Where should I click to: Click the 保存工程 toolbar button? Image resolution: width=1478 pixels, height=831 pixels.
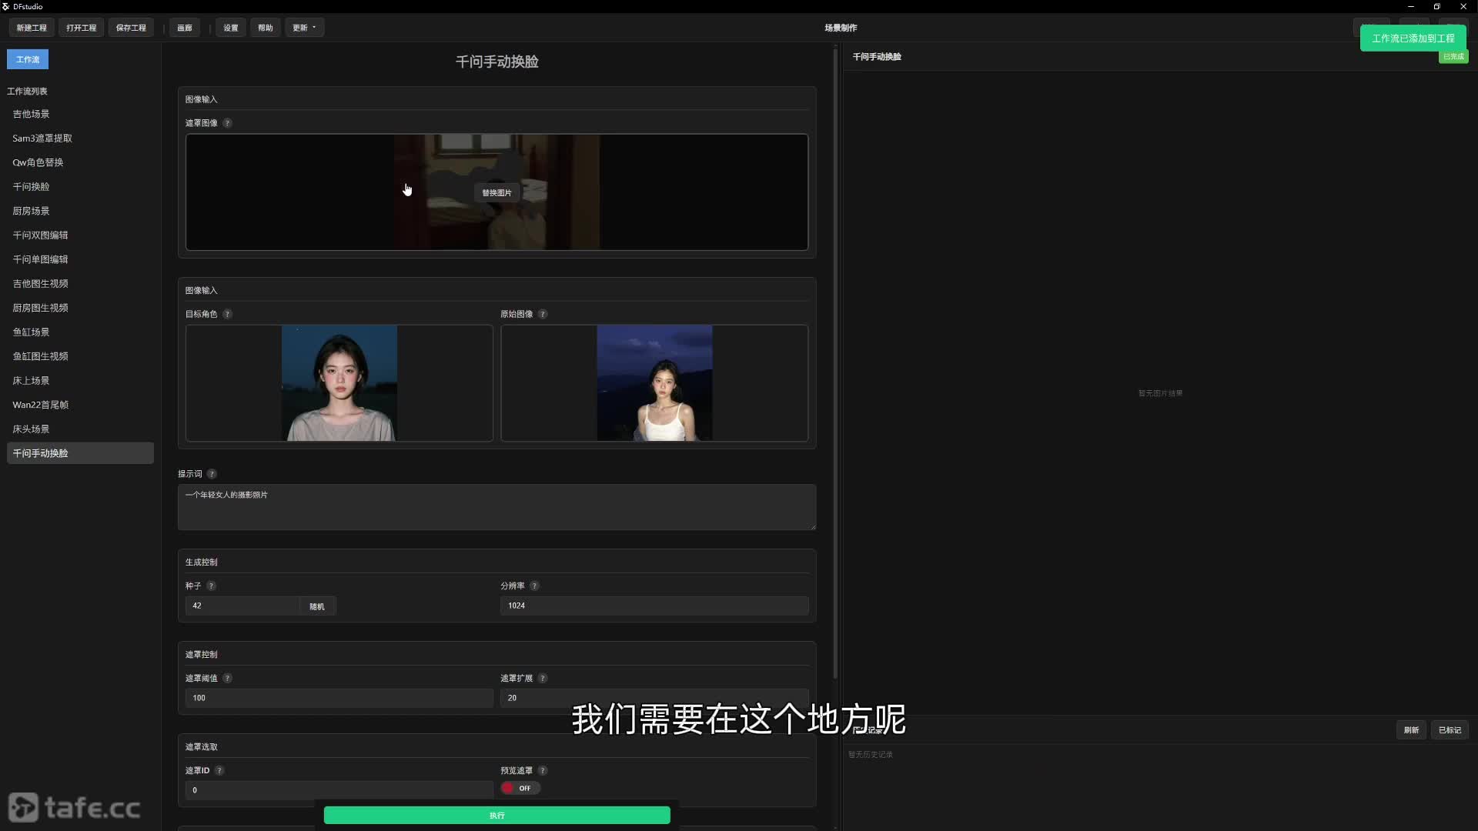point(131,28)
